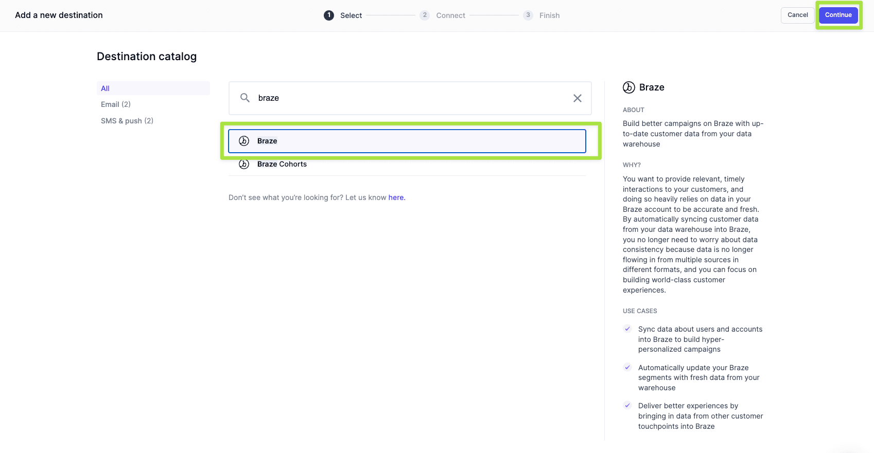Filter catalog by SMS & push
874x453 pixels.
click(127, 121)
